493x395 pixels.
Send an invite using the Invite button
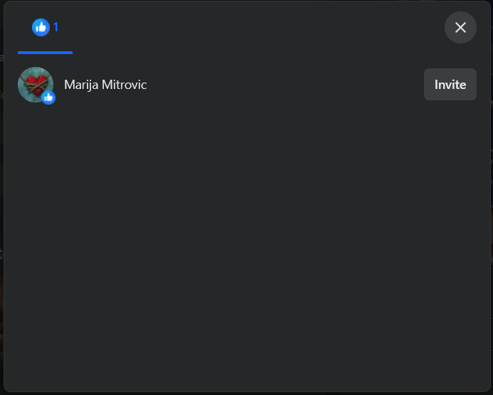point(450,84)
